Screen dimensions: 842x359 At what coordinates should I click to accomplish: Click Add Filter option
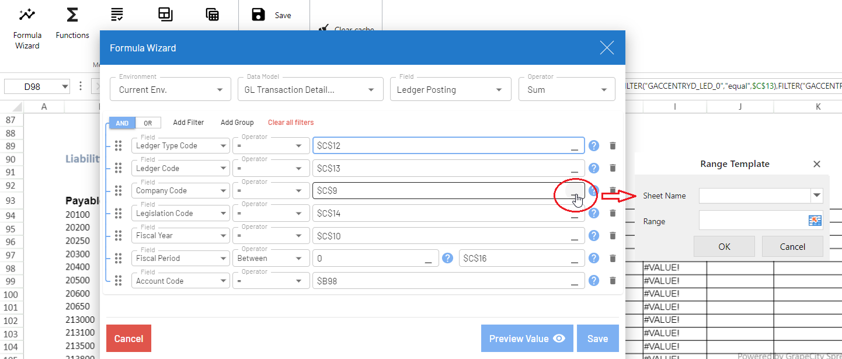pyautogui.click(x=189, y=123)
